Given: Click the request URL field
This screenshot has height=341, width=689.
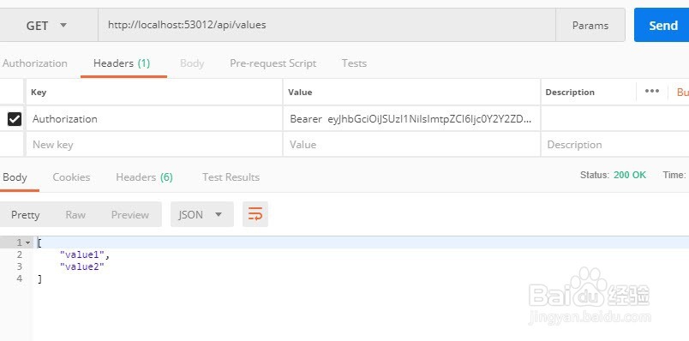Looking at the screenshot, I should [327, 25].
